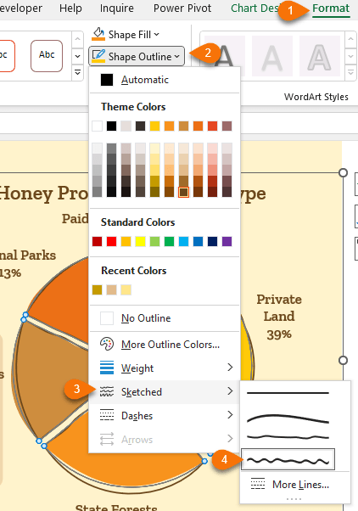Pick the red standard color
This screenshot has width=358, height=511.
[111, 241]
